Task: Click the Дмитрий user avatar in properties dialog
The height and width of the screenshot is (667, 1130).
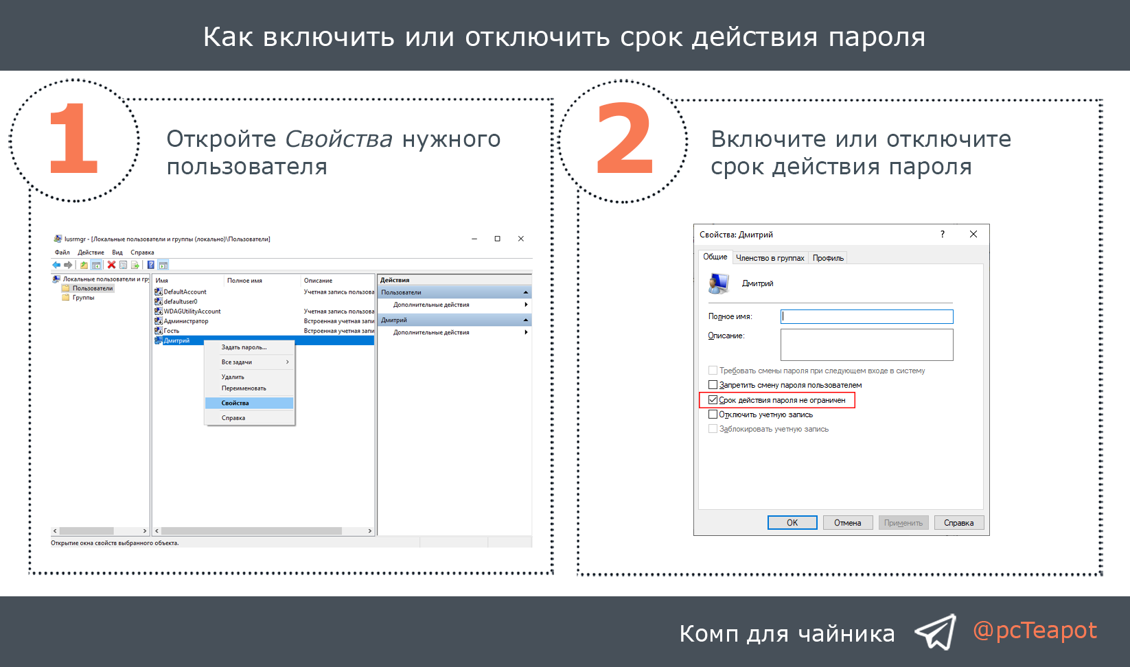Action: coord(719,283)
